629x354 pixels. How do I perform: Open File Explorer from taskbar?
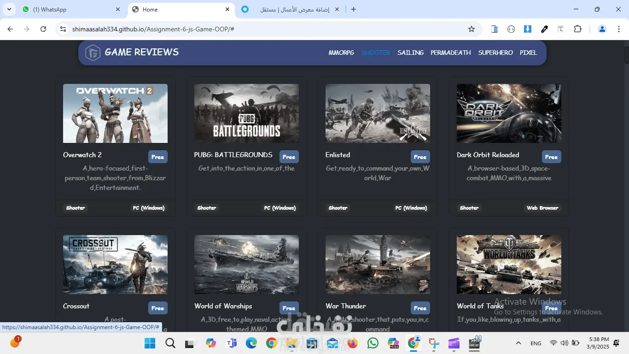pyautogui.click(x=292, y=343)
